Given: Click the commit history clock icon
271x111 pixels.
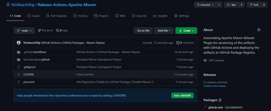Looking at the screenshot, I should 178,43.
